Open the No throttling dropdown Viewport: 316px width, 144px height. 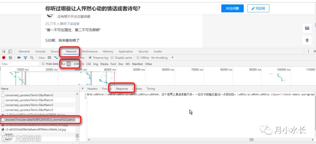pyautogui.click(x=162, y=58)
